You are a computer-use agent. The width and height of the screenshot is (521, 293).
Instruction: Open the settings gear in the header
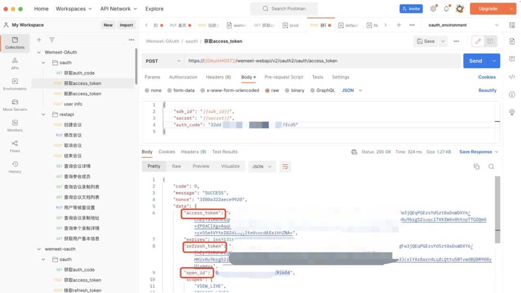[x=433, y=9]
